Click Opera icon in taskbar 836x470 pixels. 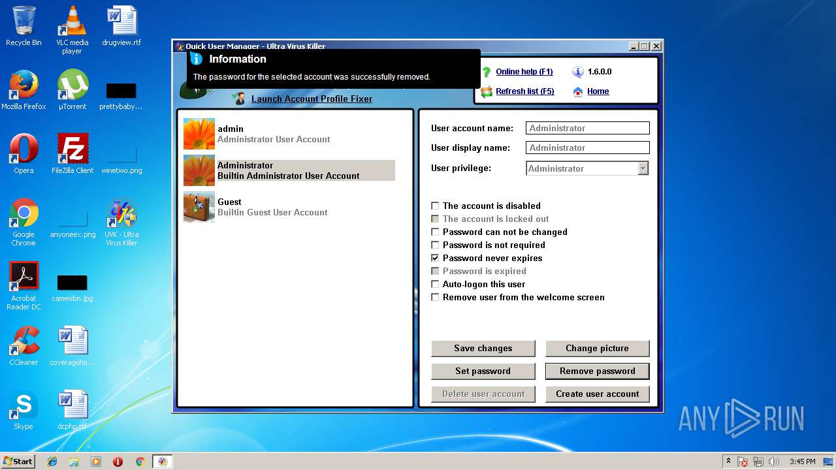tap(118, 462)
